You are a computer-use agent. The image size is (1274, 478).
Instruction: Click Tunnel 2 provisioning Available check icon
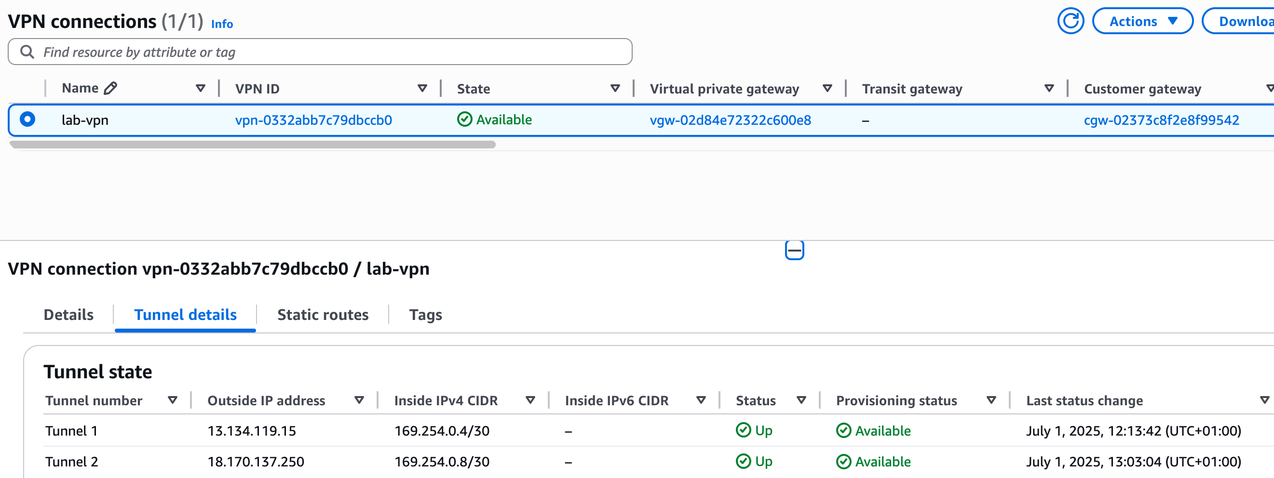843,462
